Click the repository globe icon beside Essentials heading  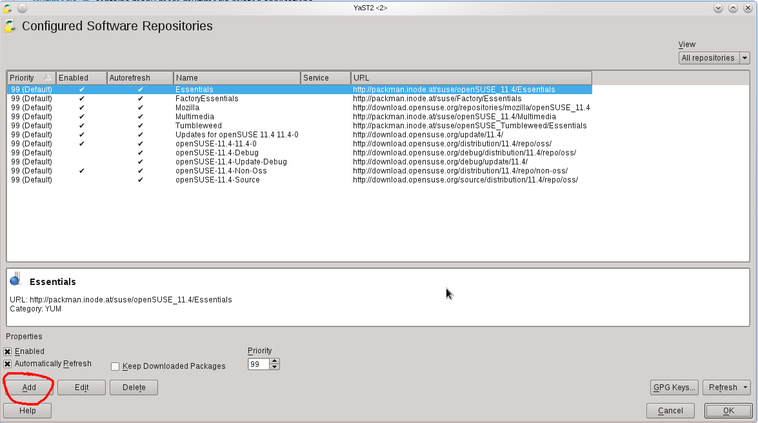(16, 279)
